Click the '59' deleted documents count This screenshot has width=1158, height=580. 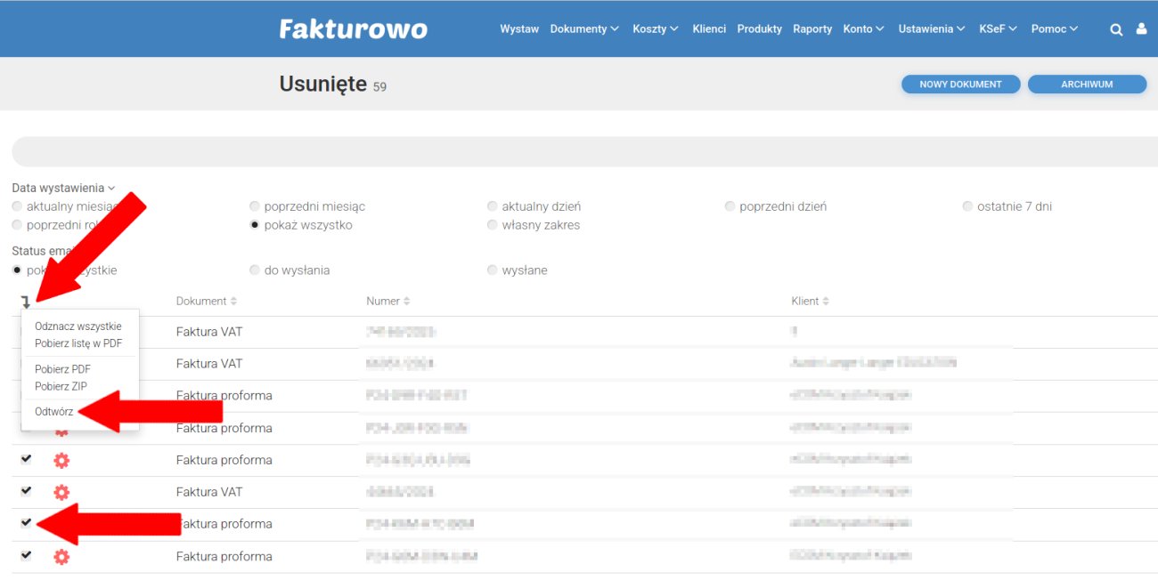pyautogui.click(x=379, y=87)
